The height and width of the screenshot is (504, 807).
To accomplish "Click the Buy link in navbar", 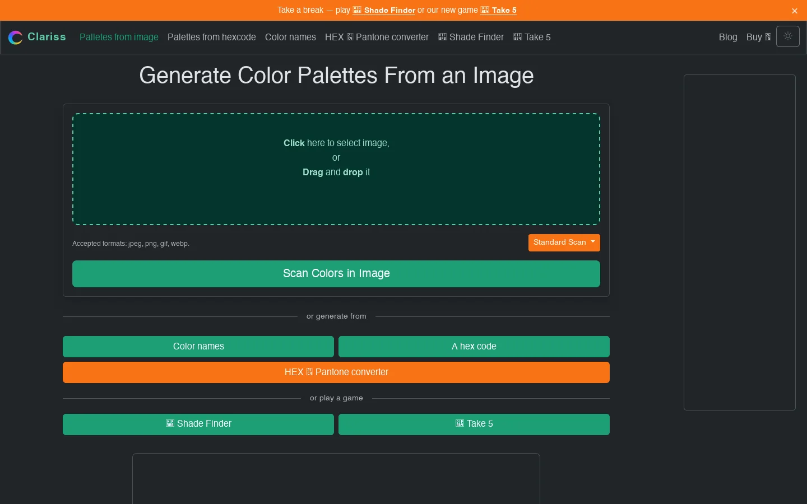I will (x=759, y=37).
